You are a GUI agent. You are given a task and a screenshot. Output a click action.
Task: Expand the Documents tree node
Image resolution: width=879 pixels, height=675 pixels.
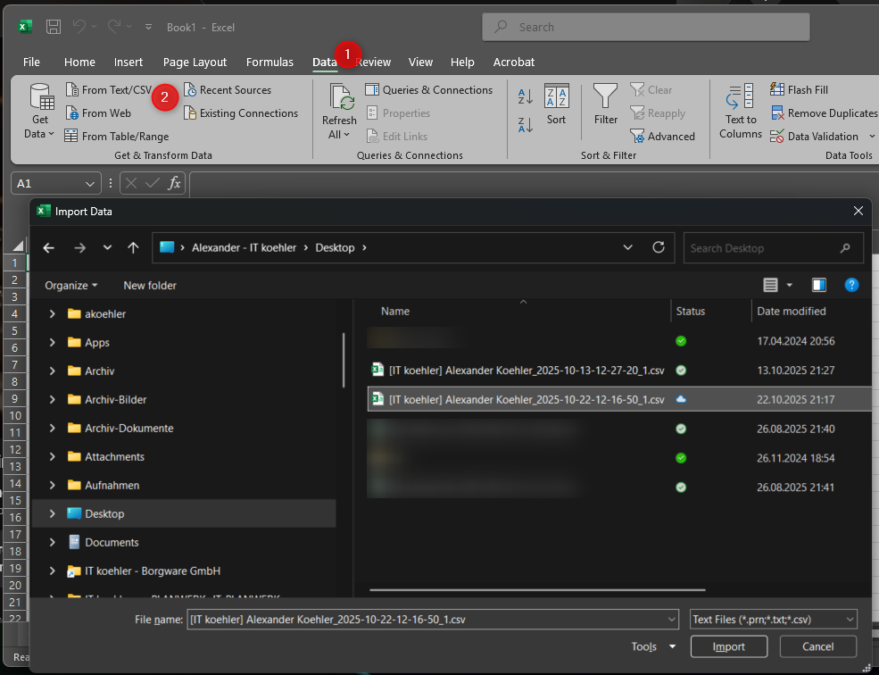[x=53, y=543]
